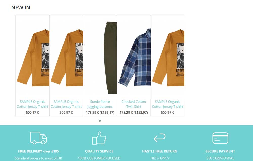Click the delivery truck icon
This screenshot has height=161, width=253.
click(x=38, y=138)
